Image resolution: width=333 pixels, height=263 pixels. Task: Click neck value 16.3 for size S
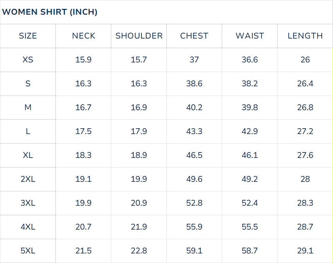click(83, 84)
